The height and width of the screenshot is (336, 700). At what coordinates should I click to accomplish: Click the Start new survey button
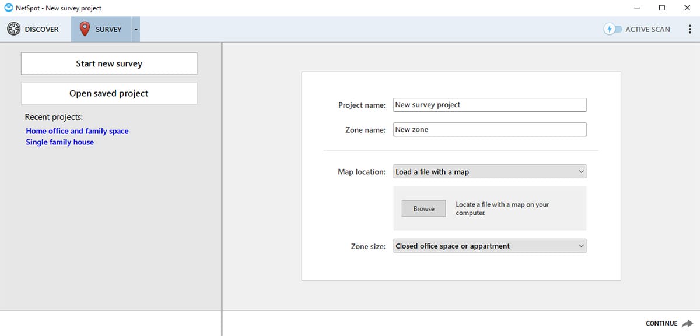tap(109, 63)
